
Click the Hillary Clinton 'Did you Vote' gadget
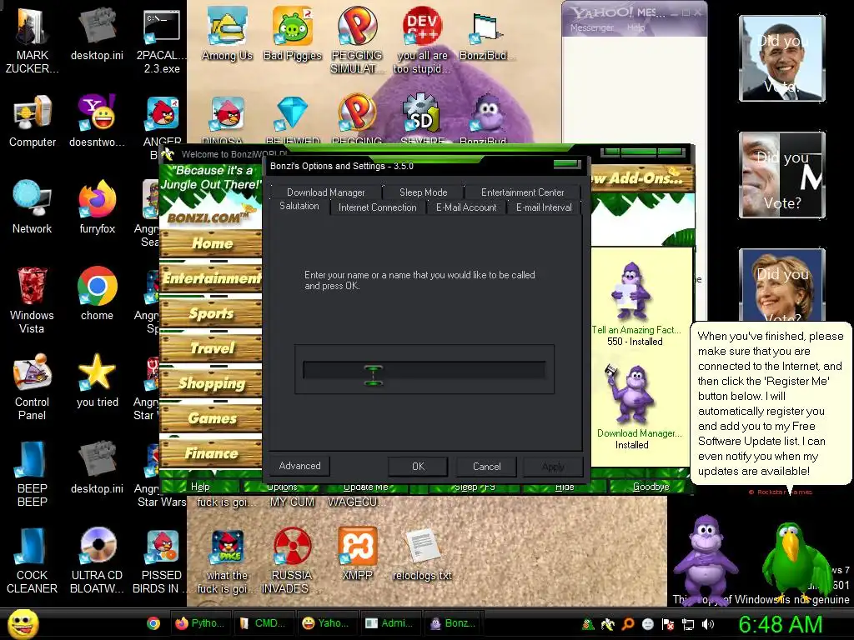tap(782, 284)
